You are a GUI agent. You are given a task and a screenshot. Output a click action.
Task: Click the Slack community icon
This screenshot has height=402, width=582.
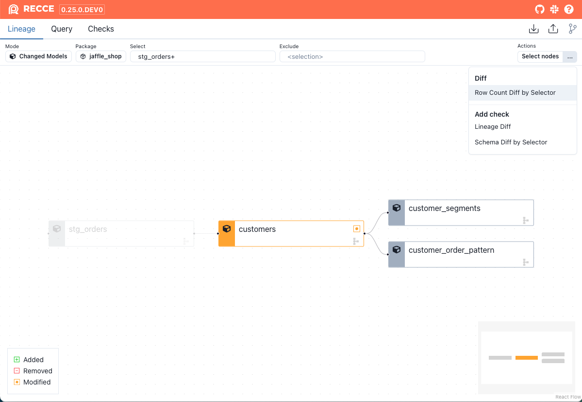point(554,9)
